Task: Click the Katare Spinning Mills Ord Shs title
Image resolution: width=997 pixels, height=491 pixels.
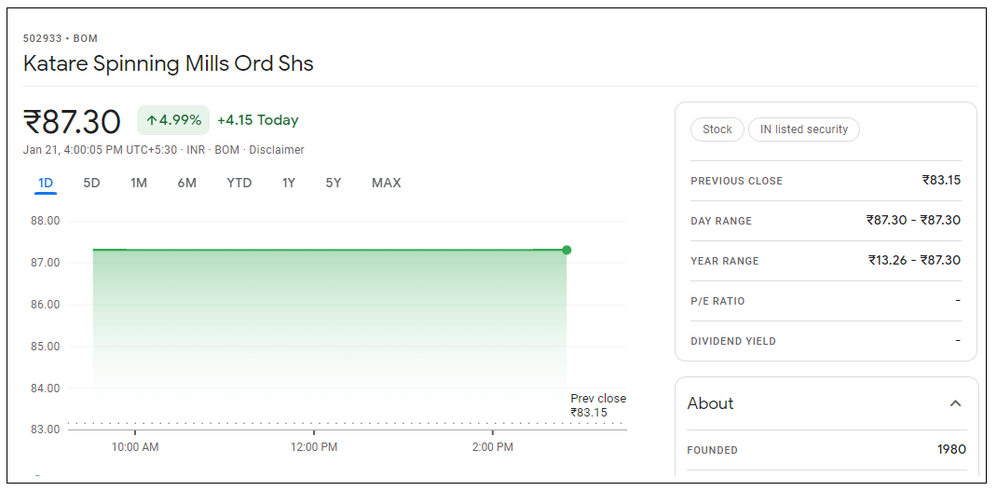Action: click(x=169, y=63)
